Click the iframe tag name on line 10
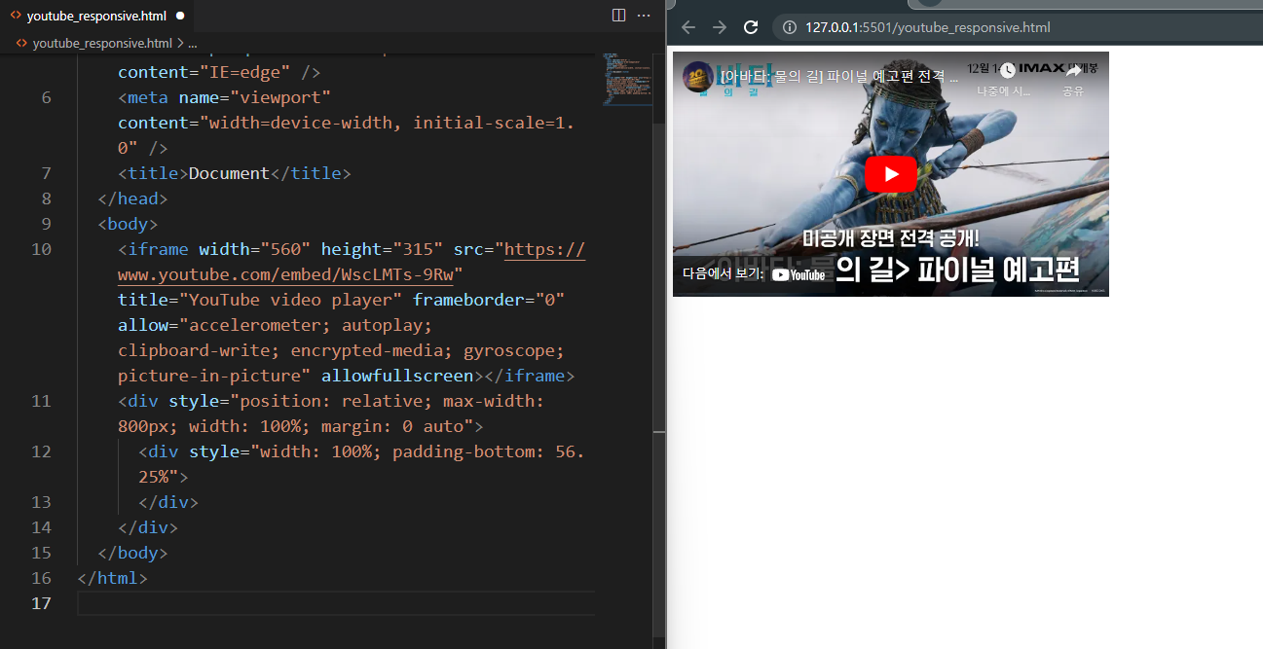 pos(158,249)
